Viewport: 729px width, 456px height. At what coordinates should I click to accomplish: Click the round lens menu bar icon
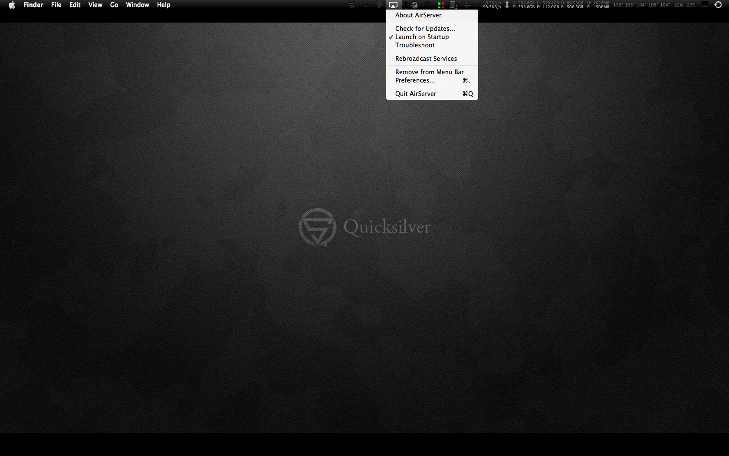click(x=415, y=5)
